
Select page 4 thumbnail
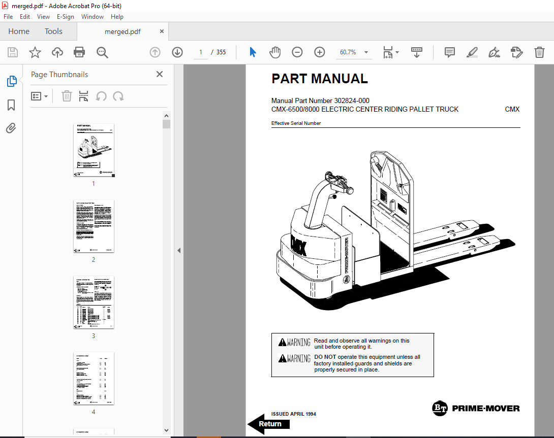coord(94,378)
